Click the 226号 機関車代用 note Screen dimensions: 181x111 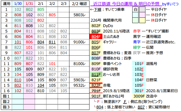(106, 21)
